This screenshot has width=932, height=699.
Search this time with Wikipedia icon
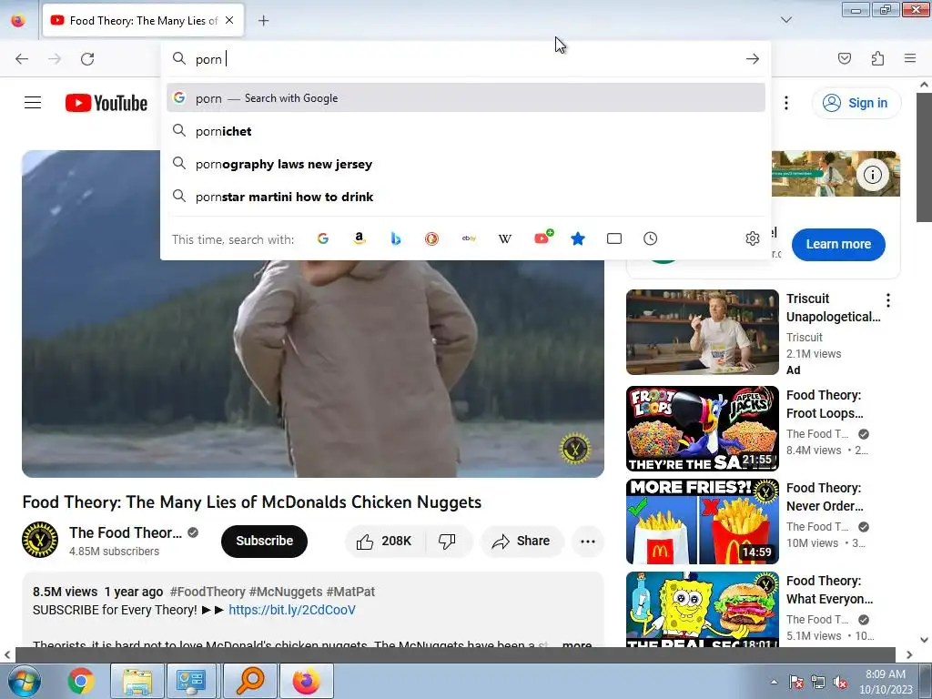click(x=504, y=238)
